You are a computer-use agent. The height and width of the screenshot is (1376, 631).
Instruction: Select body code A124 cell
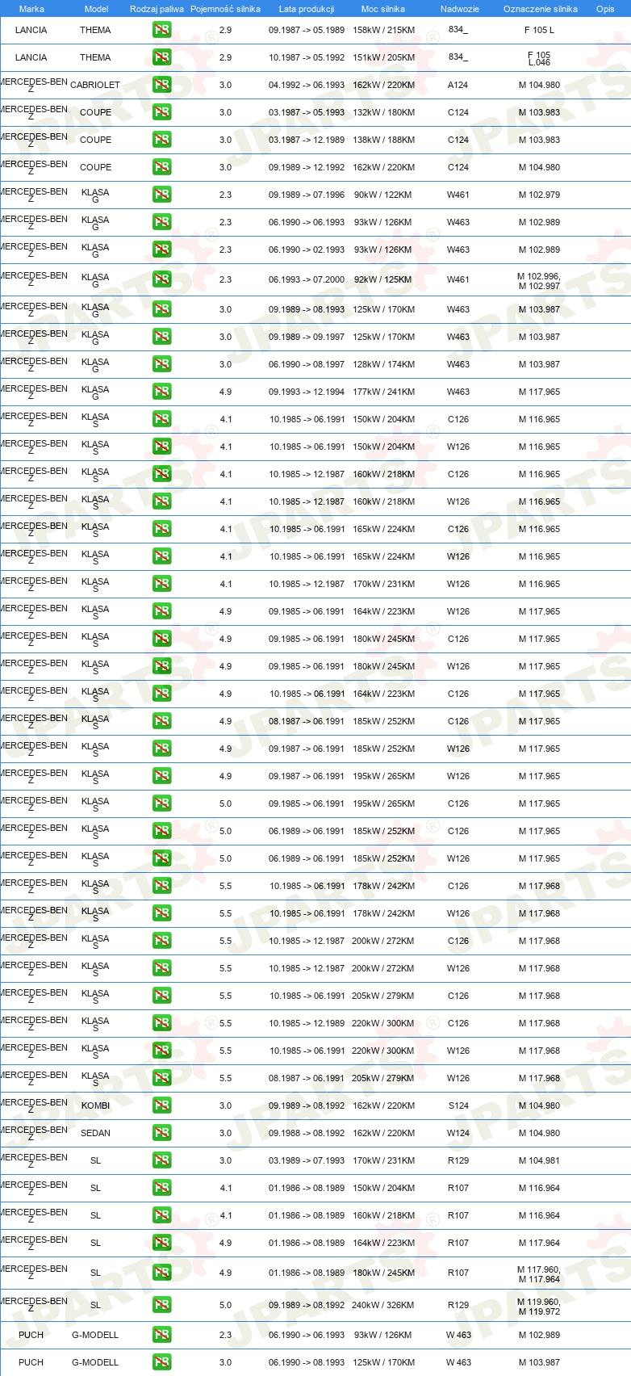(458, 85)
